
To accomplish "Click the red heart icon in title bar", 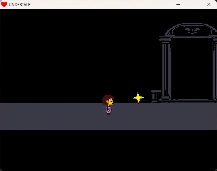I will click(4, 4).
